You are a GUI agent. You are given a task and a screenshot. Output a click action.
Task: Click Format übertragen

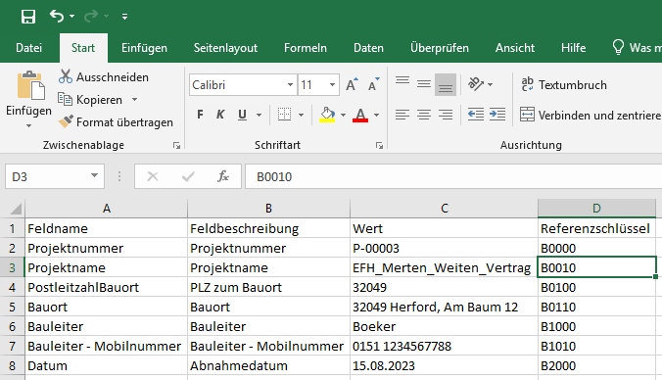[x=116, y=122]
